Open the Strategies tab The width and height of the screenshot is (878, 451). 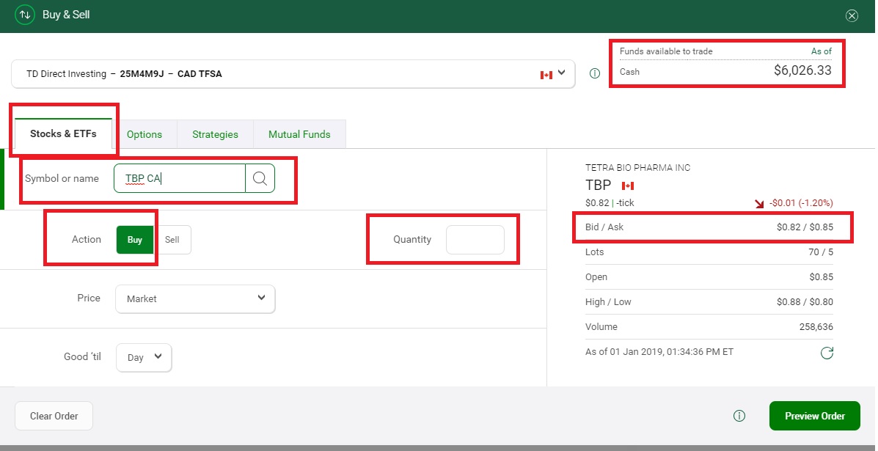click(215, 134)
